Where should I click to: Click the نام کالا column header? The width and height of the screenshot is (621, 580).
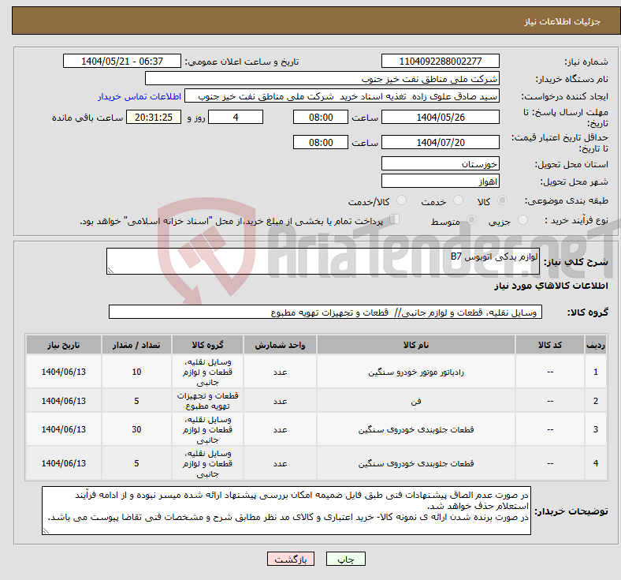[x=416, y=345]
